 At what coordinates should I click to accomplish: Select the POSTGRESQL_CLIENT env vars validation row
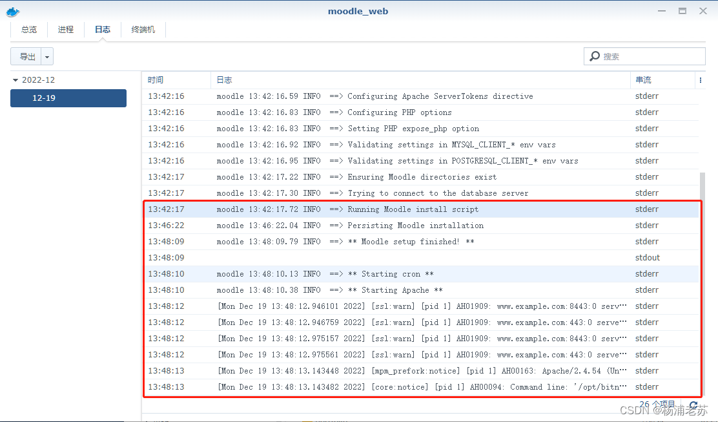(420, 161)
